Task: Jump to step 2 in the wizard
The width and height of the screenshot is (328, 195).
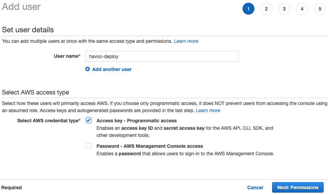Action: (x=266, y=9)
